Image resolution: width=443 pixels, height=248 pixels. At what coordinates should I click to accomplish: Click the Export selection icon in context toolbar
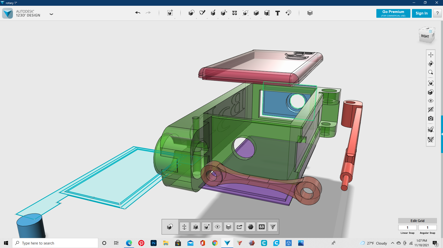click(240, 227)
